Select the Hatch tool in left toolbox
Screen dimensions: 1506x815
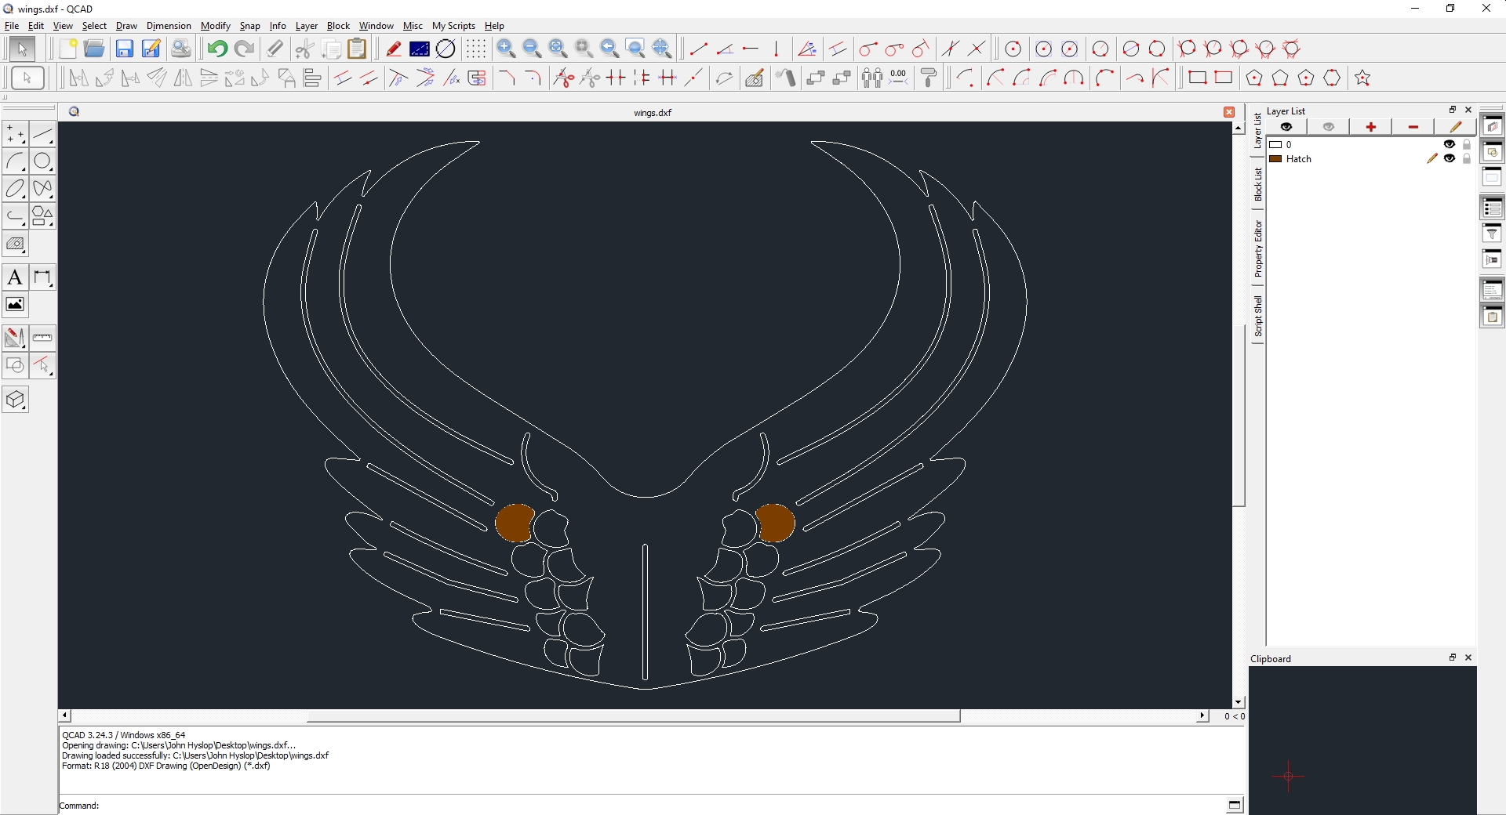pos(15,244)
